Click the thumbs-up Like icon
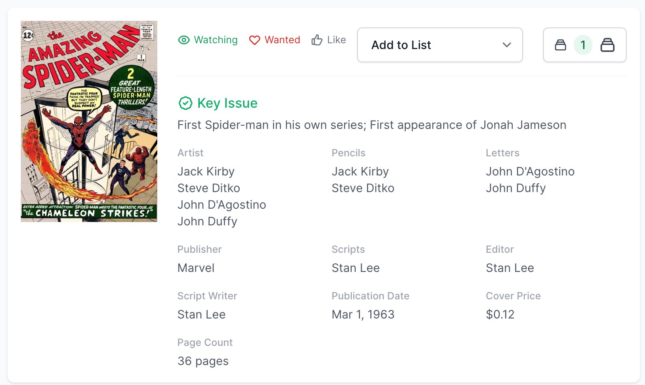645x385 pixels. click(317, 40)
